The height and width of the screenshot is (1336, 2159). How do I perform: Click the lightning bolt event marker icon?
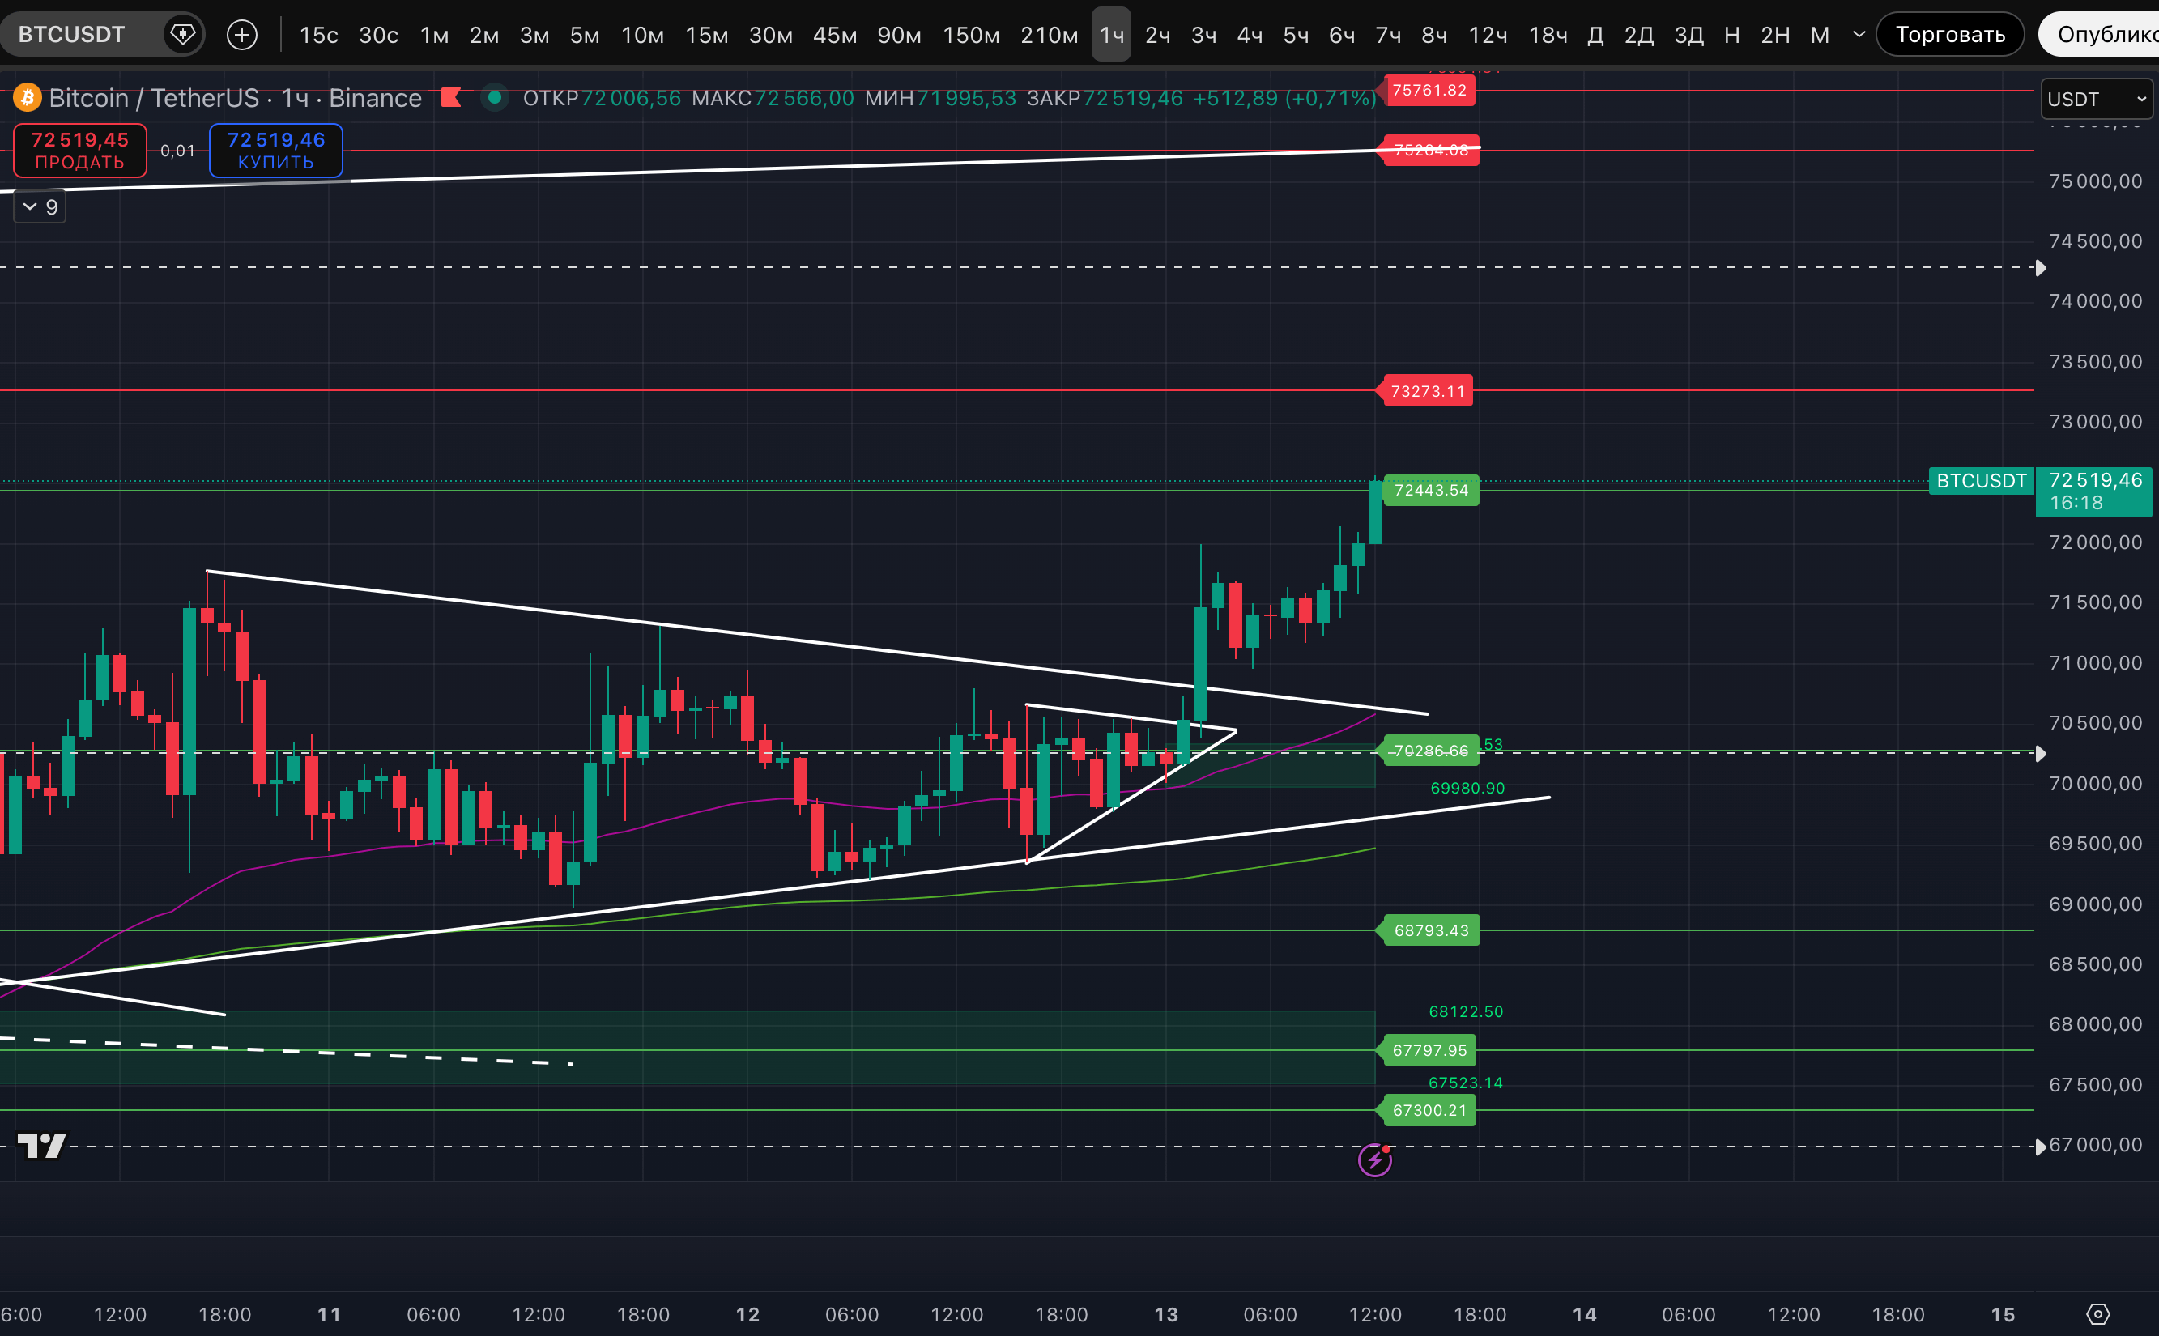coord(1374,1159)
